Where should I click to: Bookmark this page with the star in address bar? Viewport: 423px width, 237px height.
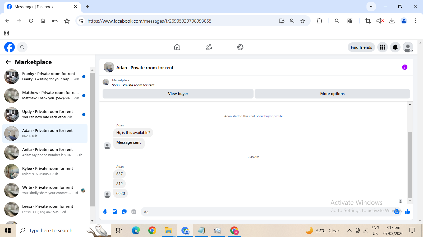point(303,21)
